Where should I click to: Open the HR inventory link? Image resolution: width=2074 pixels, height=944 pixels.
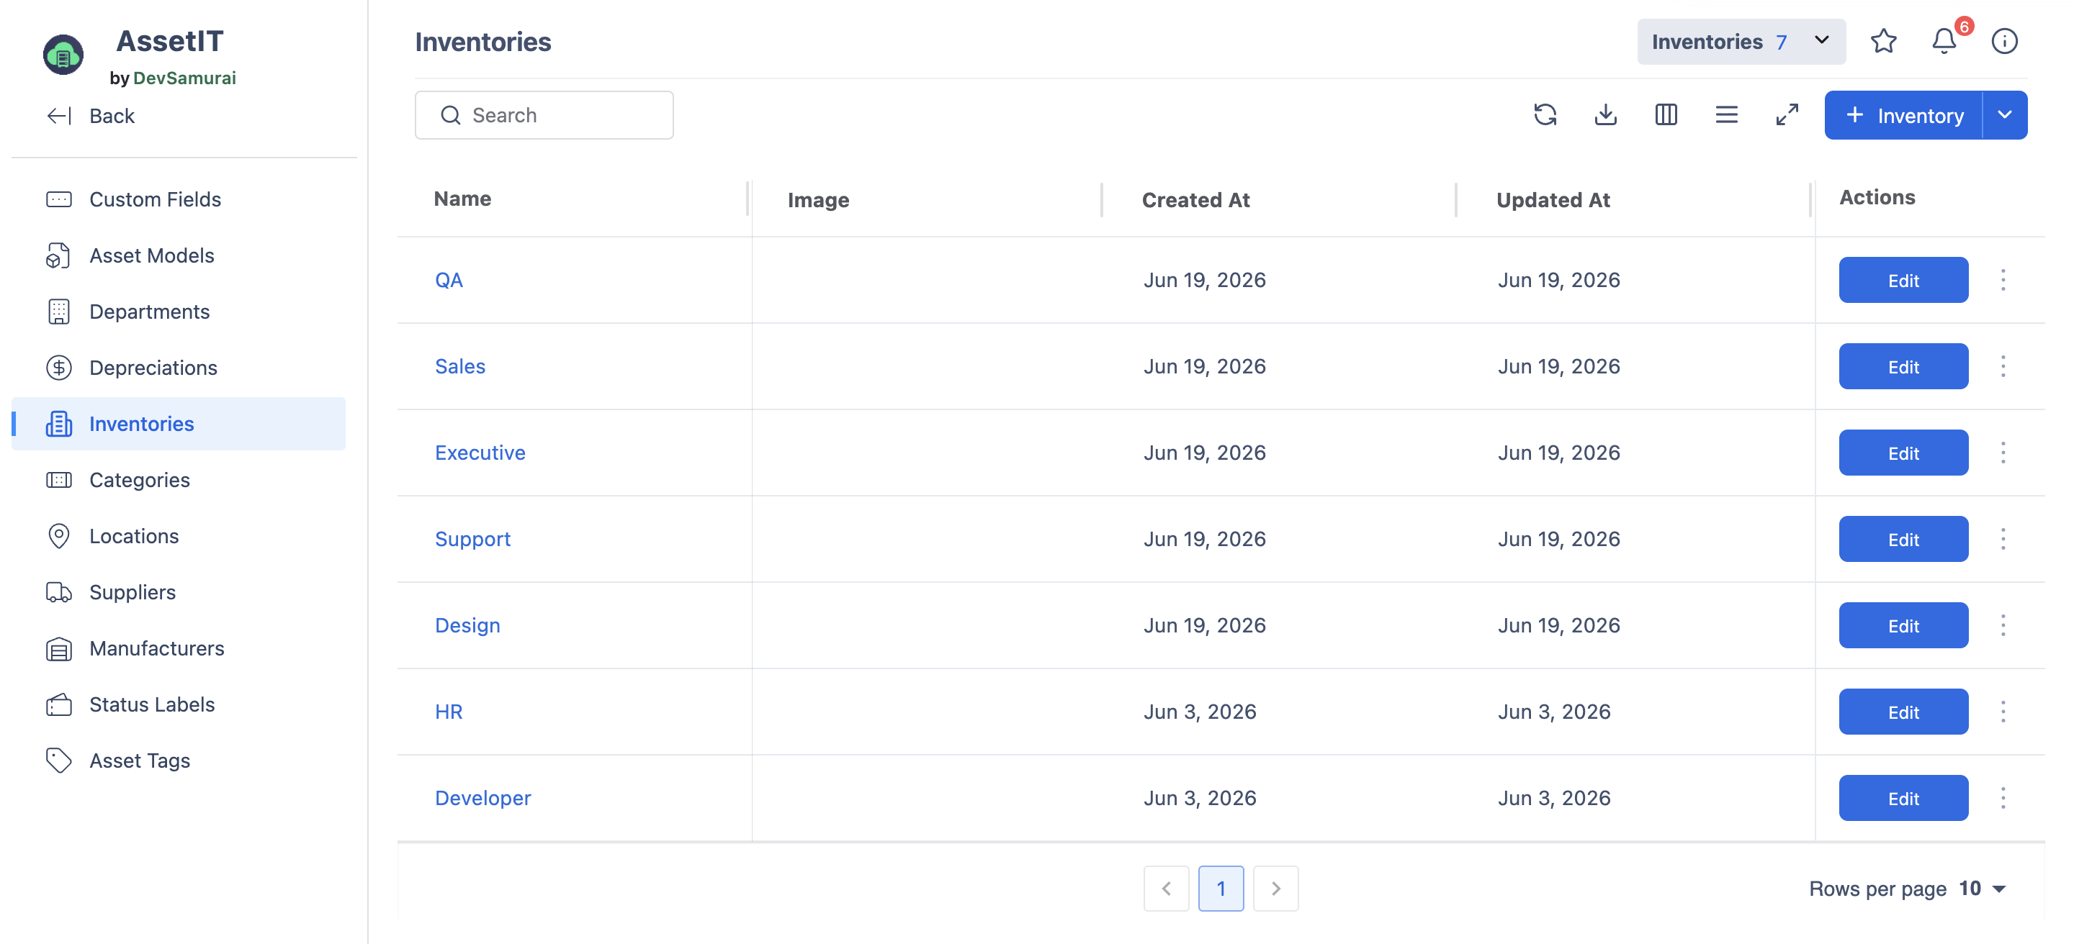coord(449,712)
